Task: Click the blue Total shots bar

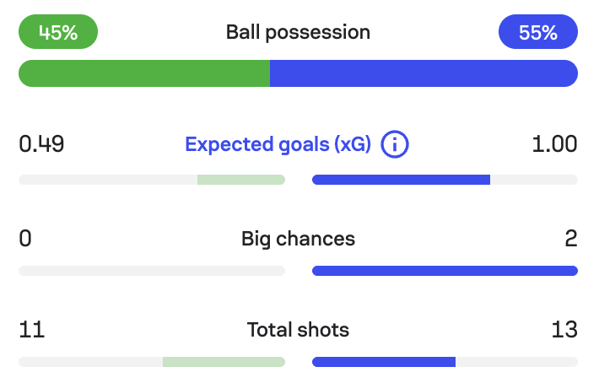Action: pos(384,362)
